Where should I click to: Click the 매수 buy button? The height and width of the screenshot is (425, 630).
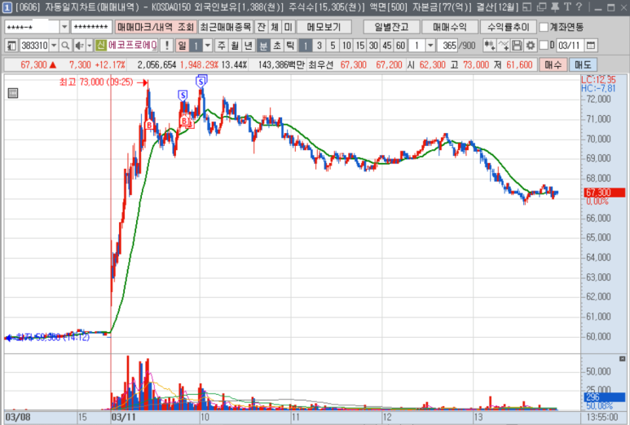553,64
